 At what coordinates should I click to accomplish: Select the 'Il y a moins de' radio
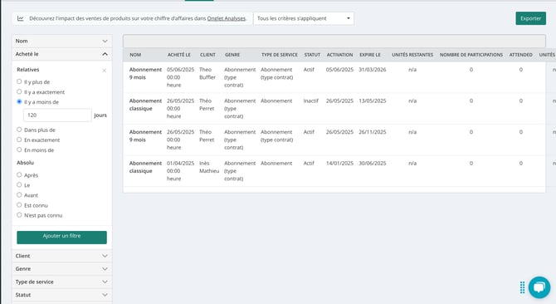19,101
